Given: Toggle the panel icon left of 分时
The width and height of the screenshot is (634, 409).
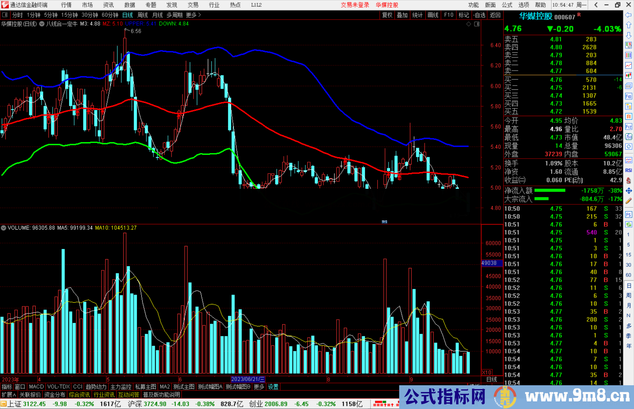Looking at the screenshot, I should 5,15.
